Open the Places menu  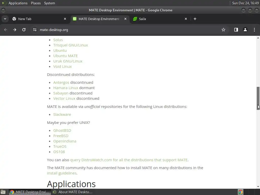[36, 3]
